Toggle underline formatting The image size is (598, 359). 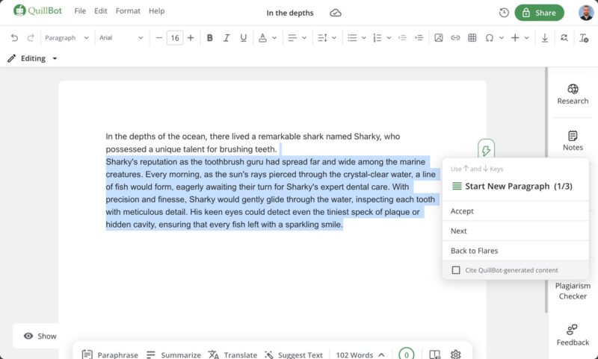(244, 37)
